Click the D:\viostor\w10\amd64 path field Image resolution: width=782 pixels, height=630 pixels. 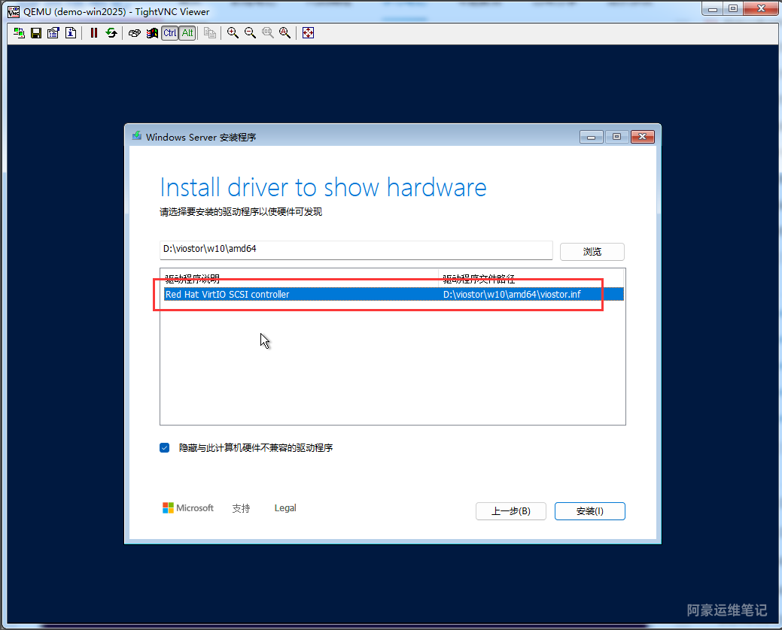click(354, 249)
